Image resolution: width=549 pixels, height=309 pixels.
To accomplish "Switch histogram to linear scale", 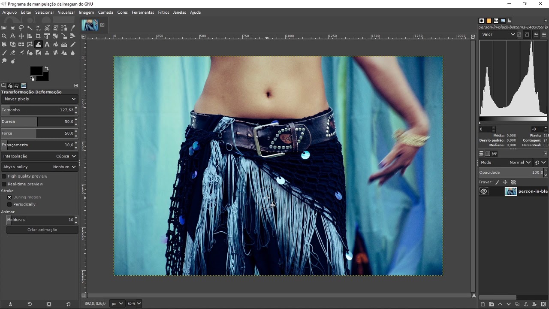I will pyautogui.click(x=519, y=34).
